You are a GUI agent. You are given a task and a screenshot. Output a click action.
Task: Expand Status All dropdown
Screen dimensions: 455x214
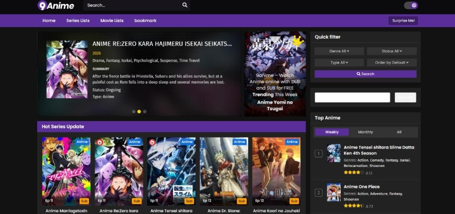pyautogui.click(x=392, y=51)
